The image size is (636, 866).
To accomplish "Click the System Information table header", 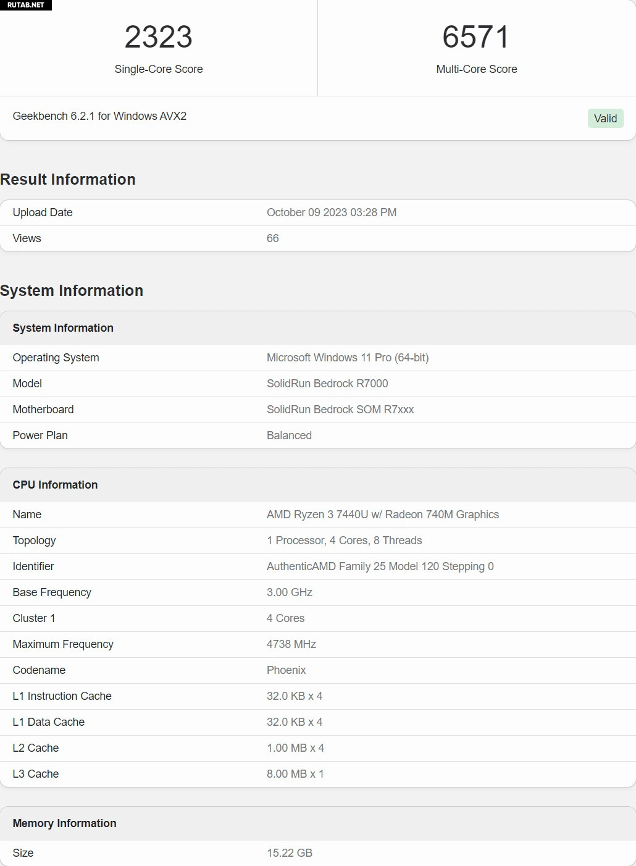I will point(63,328).
